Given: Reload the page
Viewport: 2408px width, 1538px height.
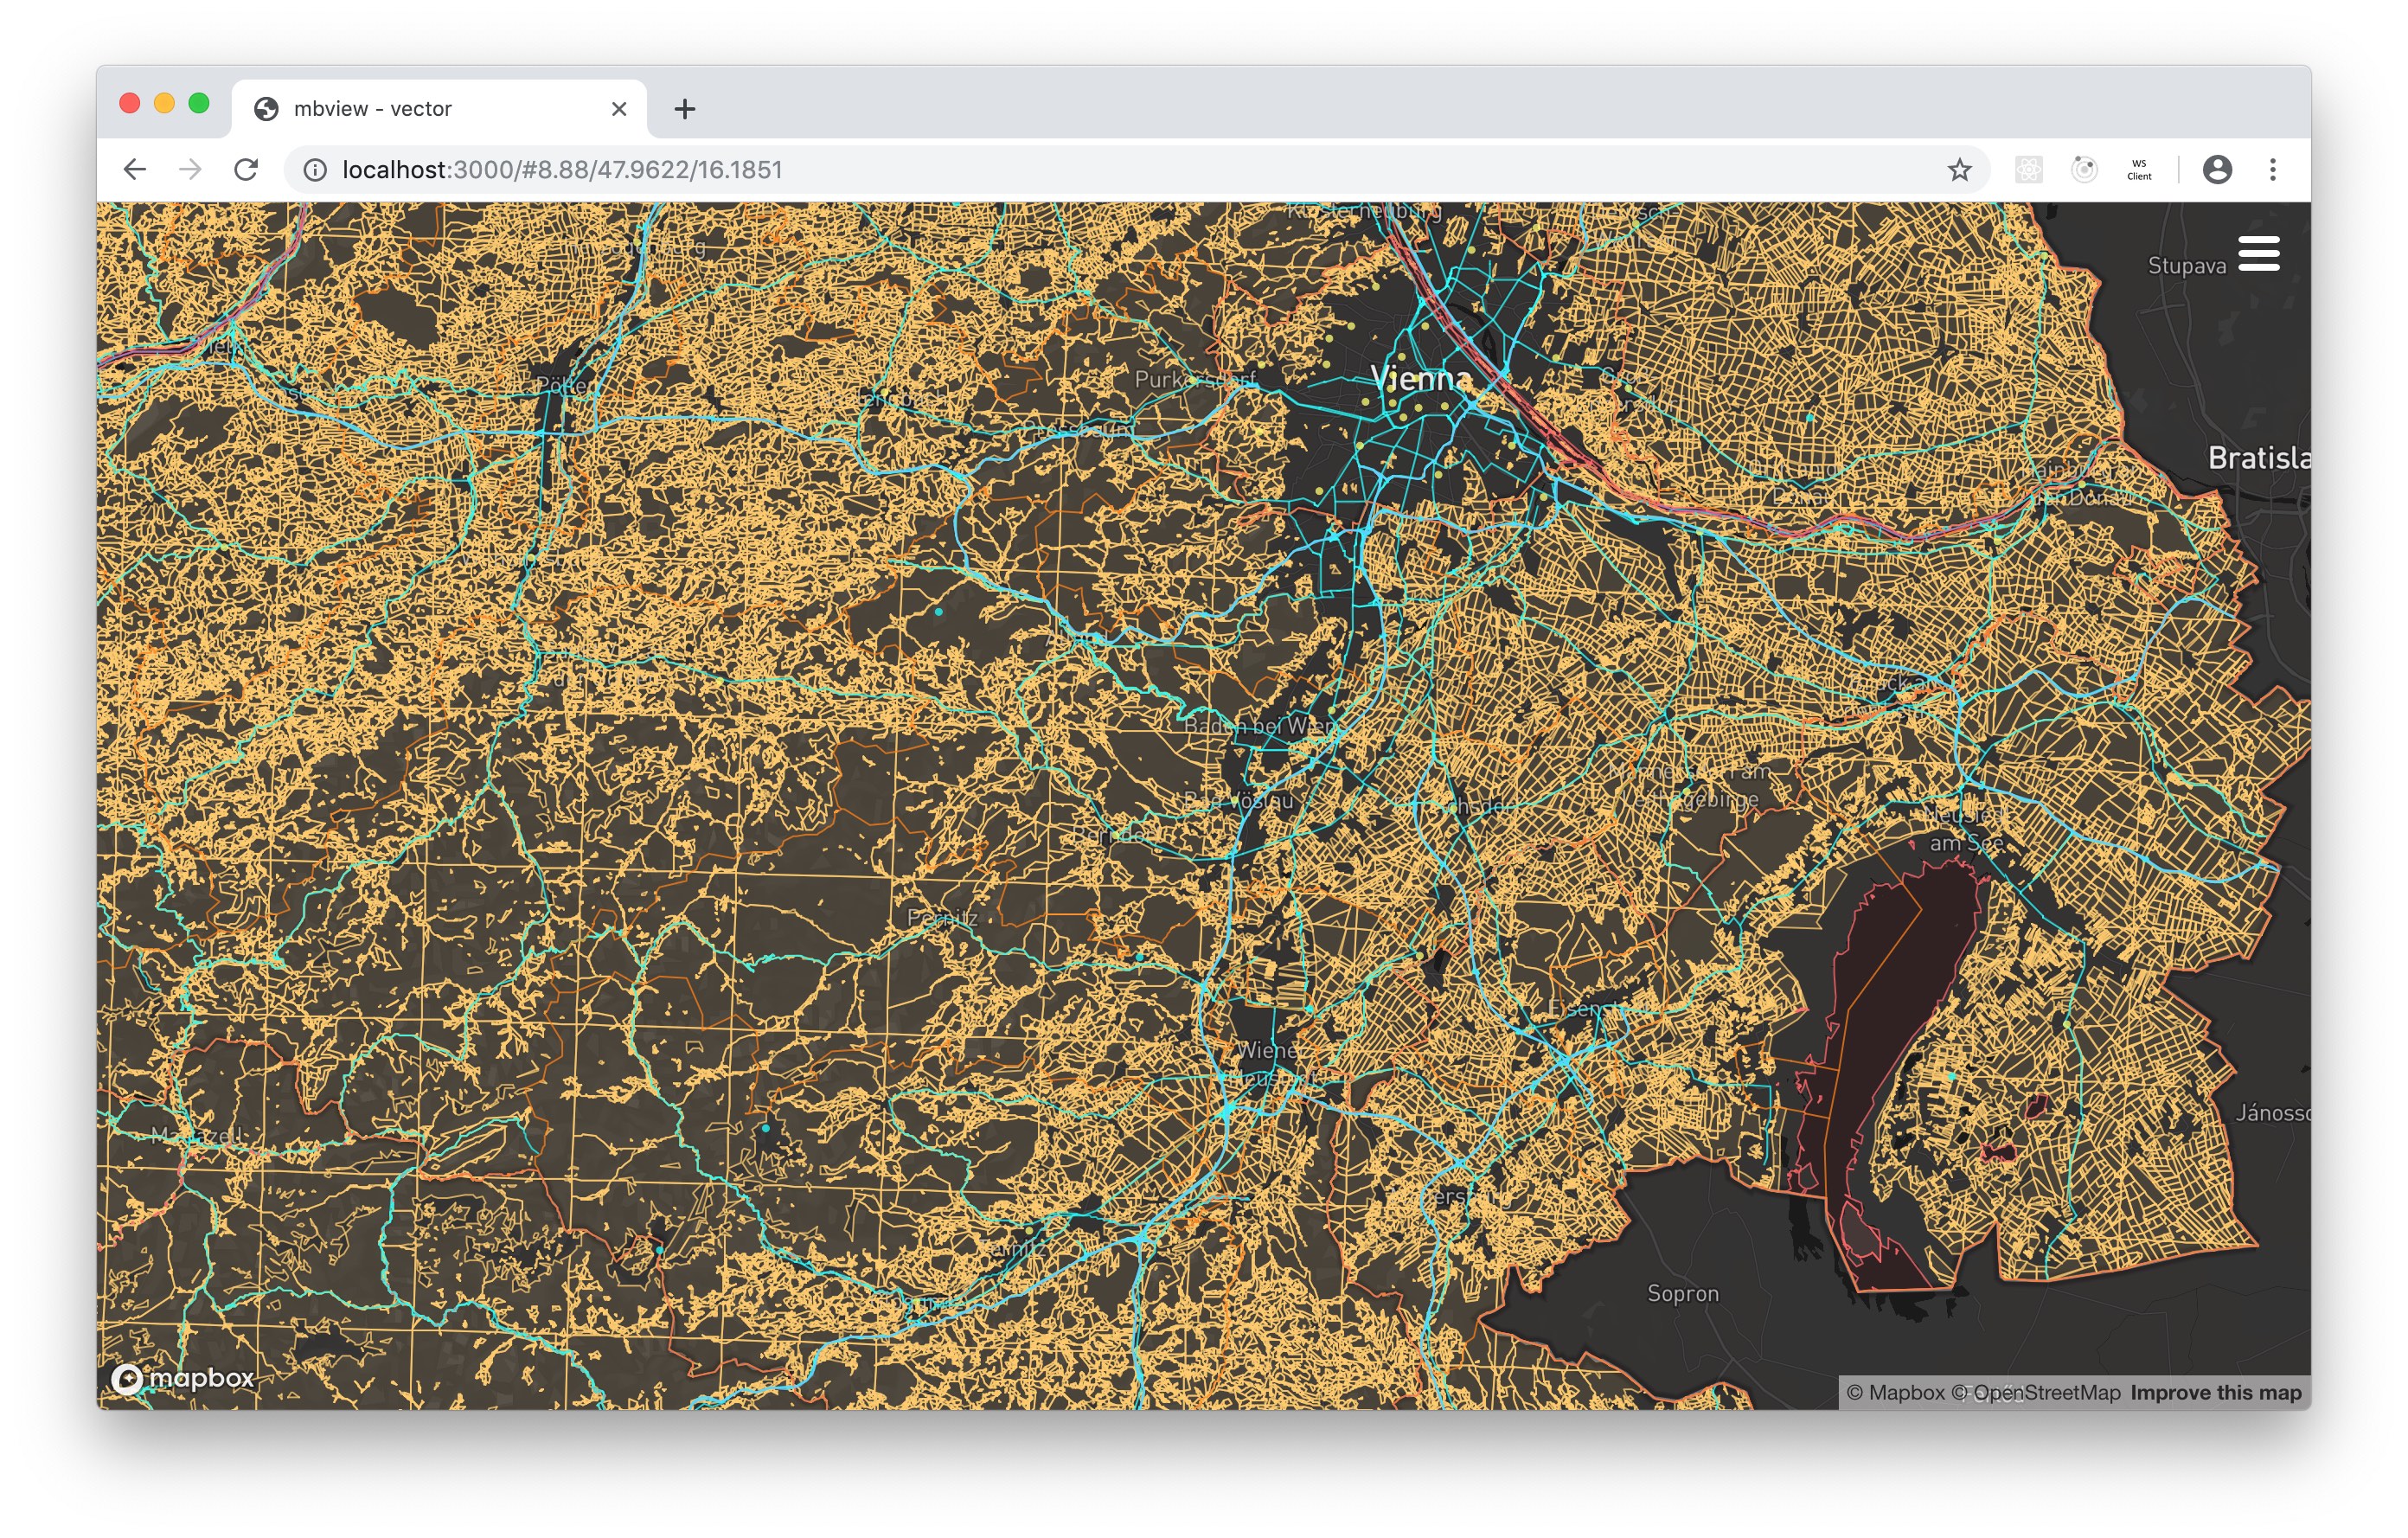Looking at the screenshot, I should (x=246, y=170).
